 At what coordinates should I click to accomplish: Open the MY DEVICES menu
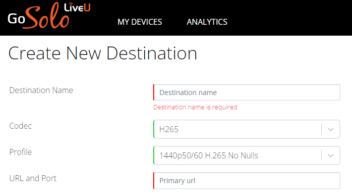coord(140,22)
